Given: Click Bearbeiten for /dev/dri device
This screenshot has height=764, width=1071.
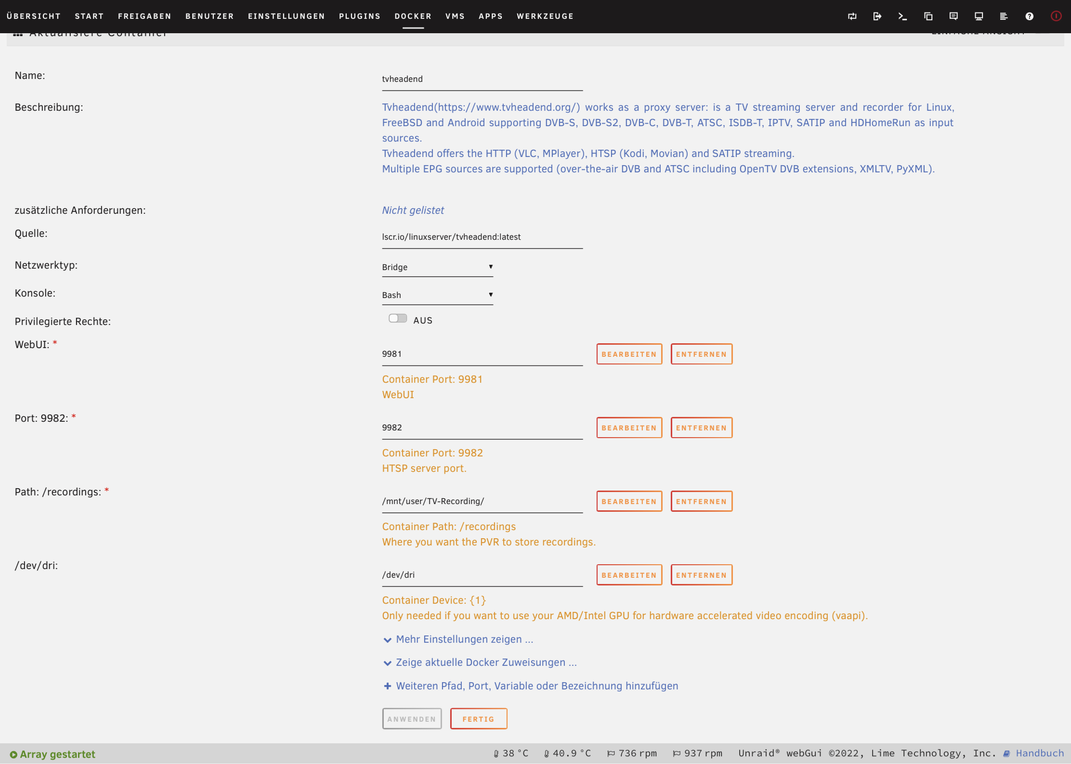Looking at the screenshot, I should [629, 575].
